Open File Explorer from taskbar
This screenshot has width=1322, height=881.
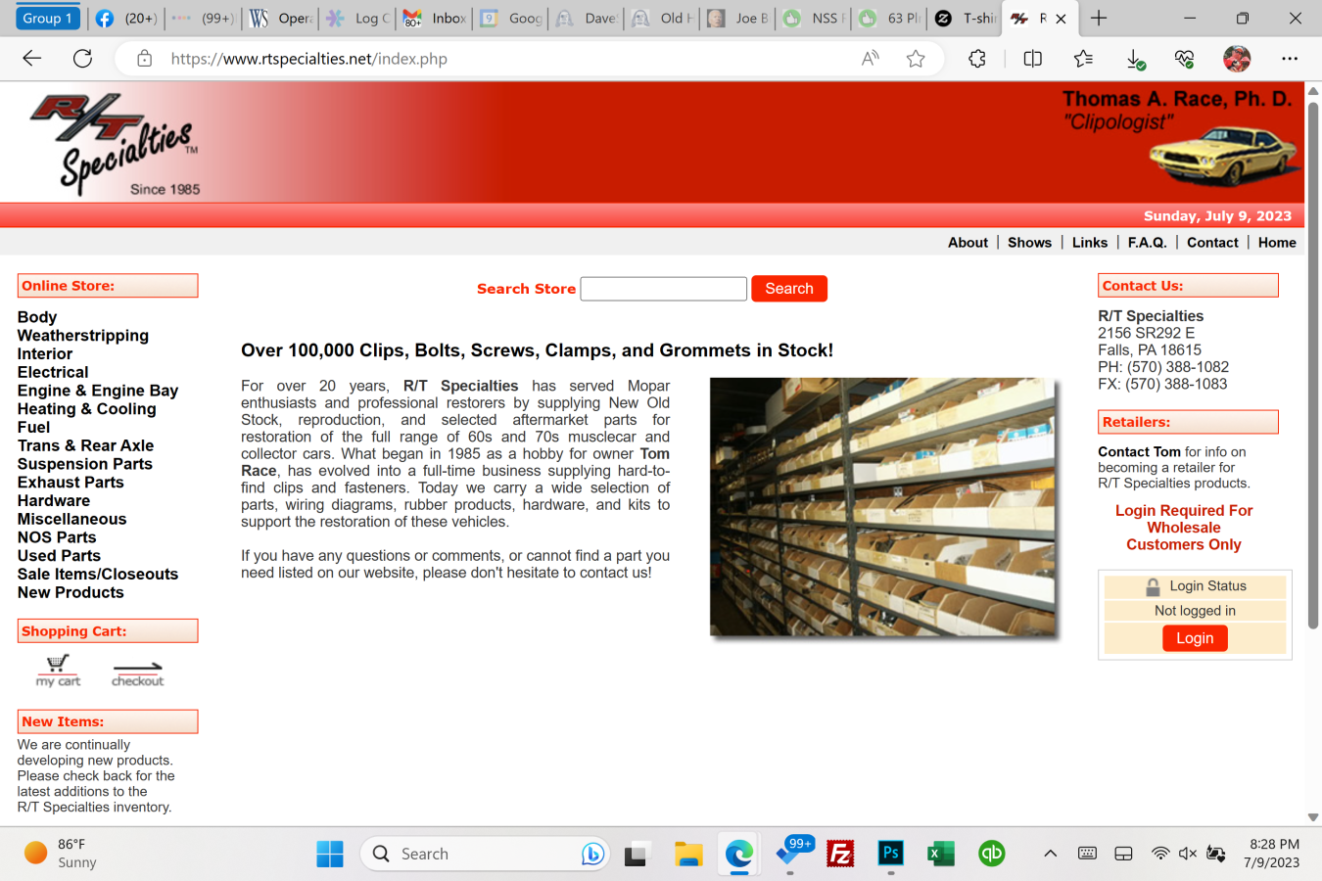[x=688, y=854]
